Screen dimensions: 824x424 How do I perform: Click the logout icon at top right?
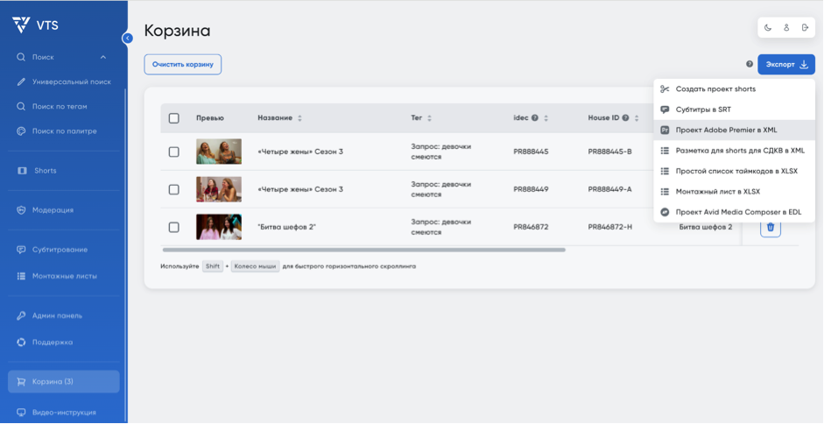(805, 27)
